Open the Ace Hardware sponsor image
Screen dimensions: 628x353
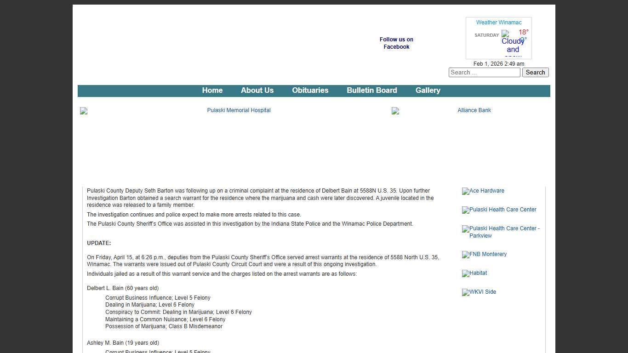483,191
